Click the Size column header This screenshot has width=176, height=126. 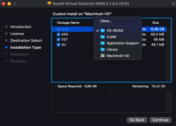[155, 23]
